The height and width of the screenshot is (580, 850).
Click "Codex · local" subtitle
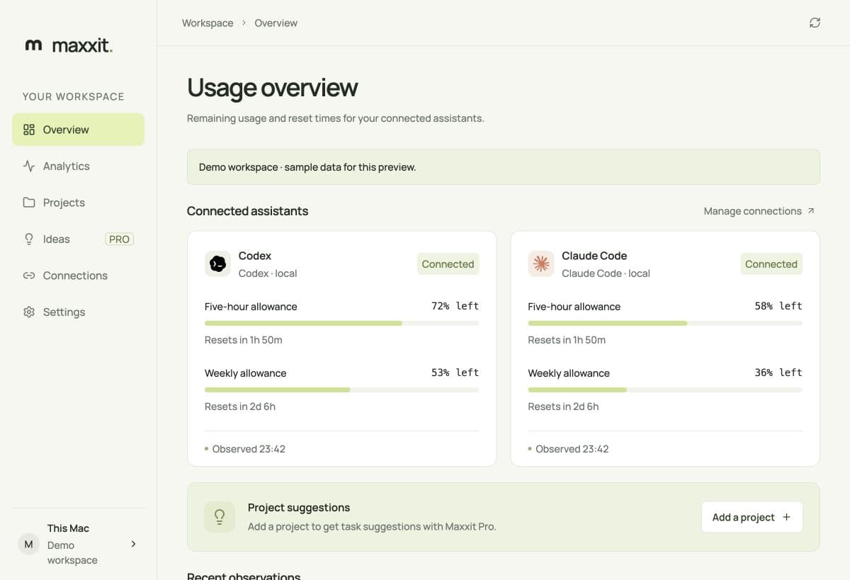tap(268, 273)
